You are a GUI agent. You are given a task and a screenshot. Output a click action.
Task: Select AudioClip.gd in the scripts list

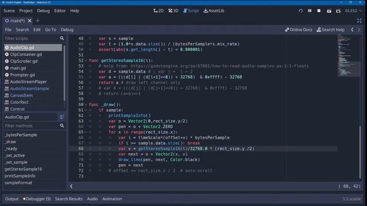pyautogui.click(x=33, y=47)
